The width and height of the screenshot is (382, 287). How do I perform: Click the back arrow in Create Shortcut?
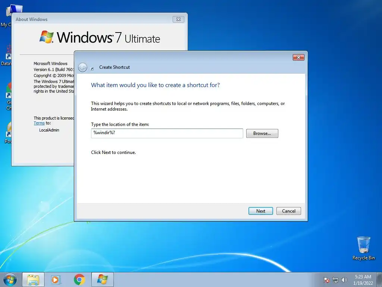82,67
